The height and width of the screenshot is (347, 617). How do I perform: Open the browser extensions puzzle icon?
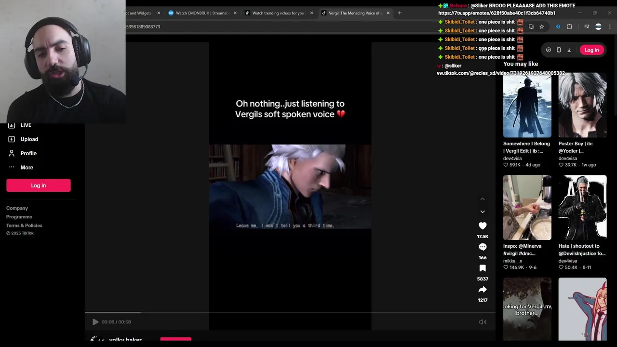[x=569, y=27]
